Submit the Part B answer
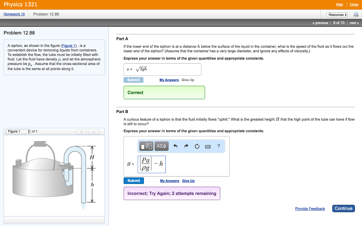The width and height of the screenshot is (362, 226). click(134, 180)
